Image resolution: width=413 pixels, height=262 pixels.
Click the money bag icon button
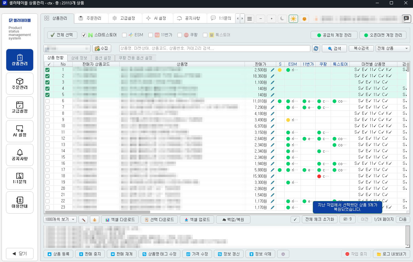tap(95, 219)
